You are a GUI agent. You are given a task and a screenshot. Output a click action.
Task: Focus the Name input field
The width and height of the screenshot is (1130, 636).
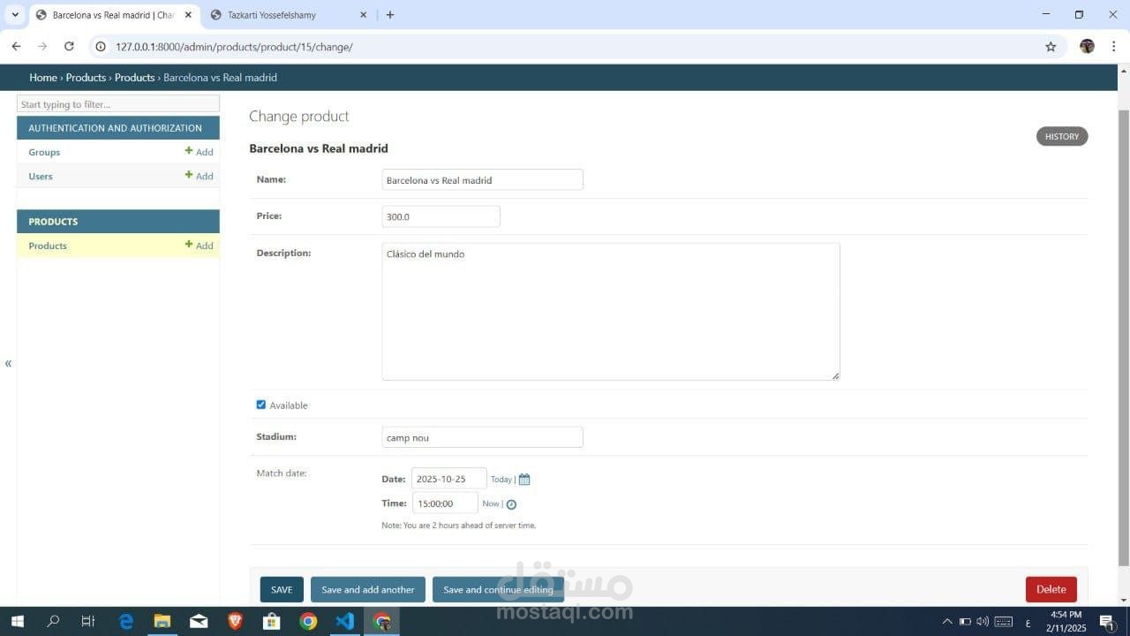(x=483, y=179)
